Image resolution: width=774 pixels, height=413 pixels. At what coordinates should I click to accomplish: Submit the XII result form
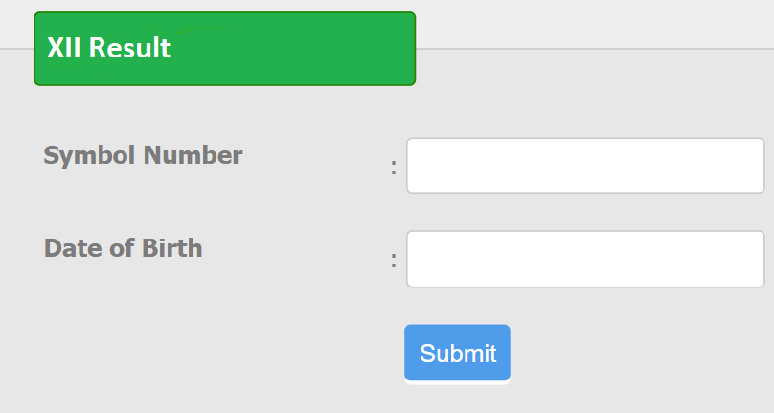coord(457,353)
